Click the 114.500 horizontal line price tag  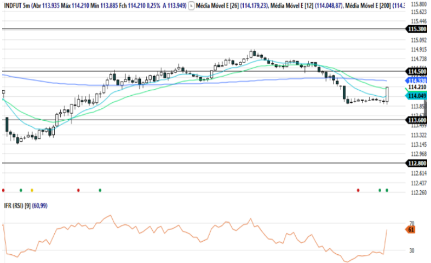click(x=417, y=72)
